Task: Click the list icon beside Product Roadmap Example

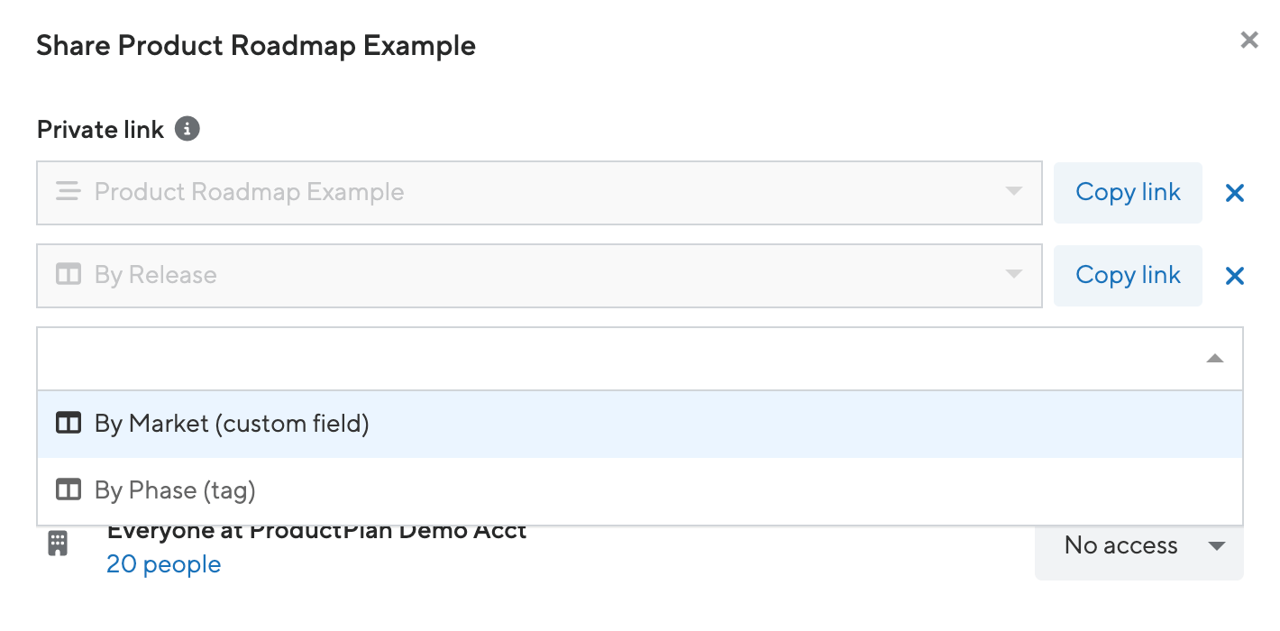Action: [x=69, y=192]
